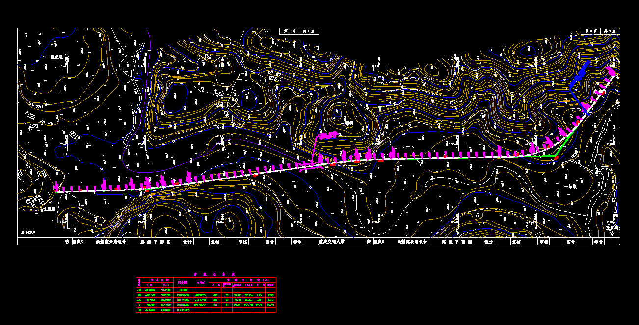Image resolution: width=639 pixels, height=325 pixels.
Task: Click the 路线平面图 title cell in left sheet
Action: tap(155, 242)
